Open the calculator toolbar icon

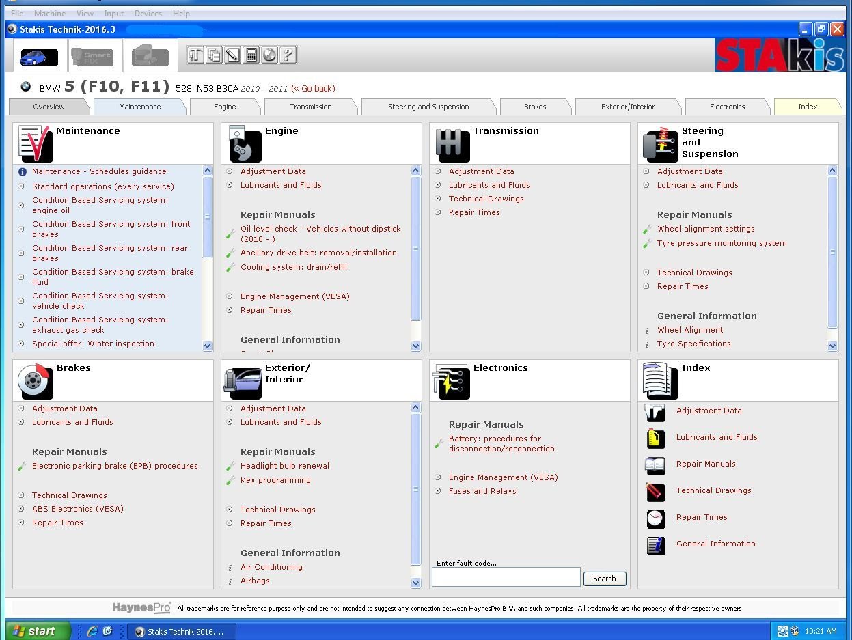(x=251, y=55)
